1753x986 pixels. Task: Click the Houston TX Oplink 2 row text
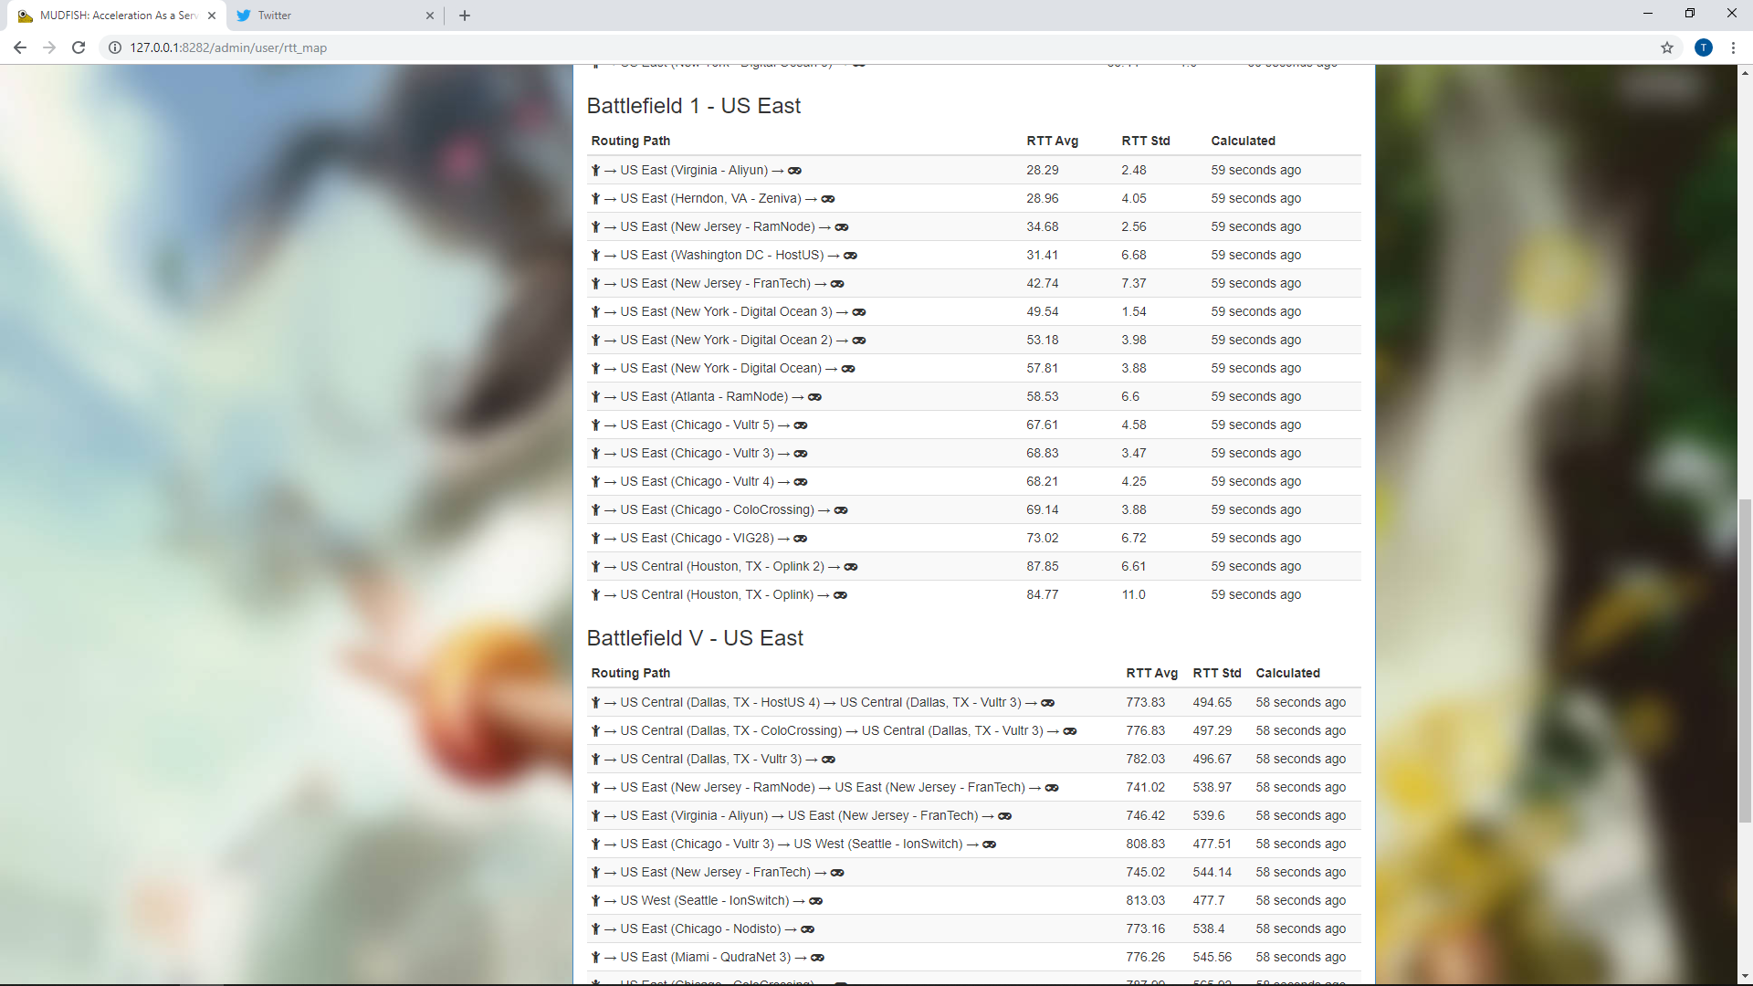pyautogui.click(x=721, y=567)
